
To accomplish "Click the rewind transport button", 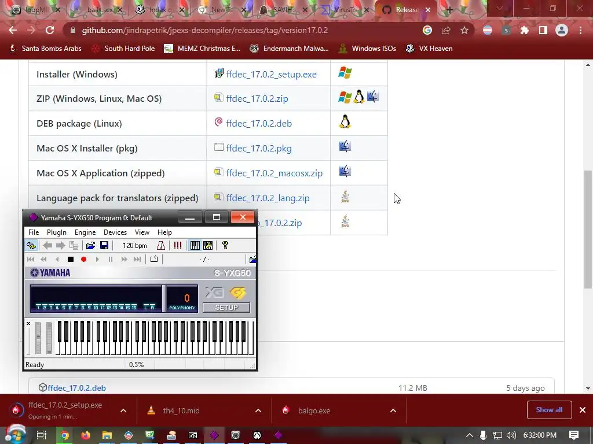I will (x=44, y=260).
